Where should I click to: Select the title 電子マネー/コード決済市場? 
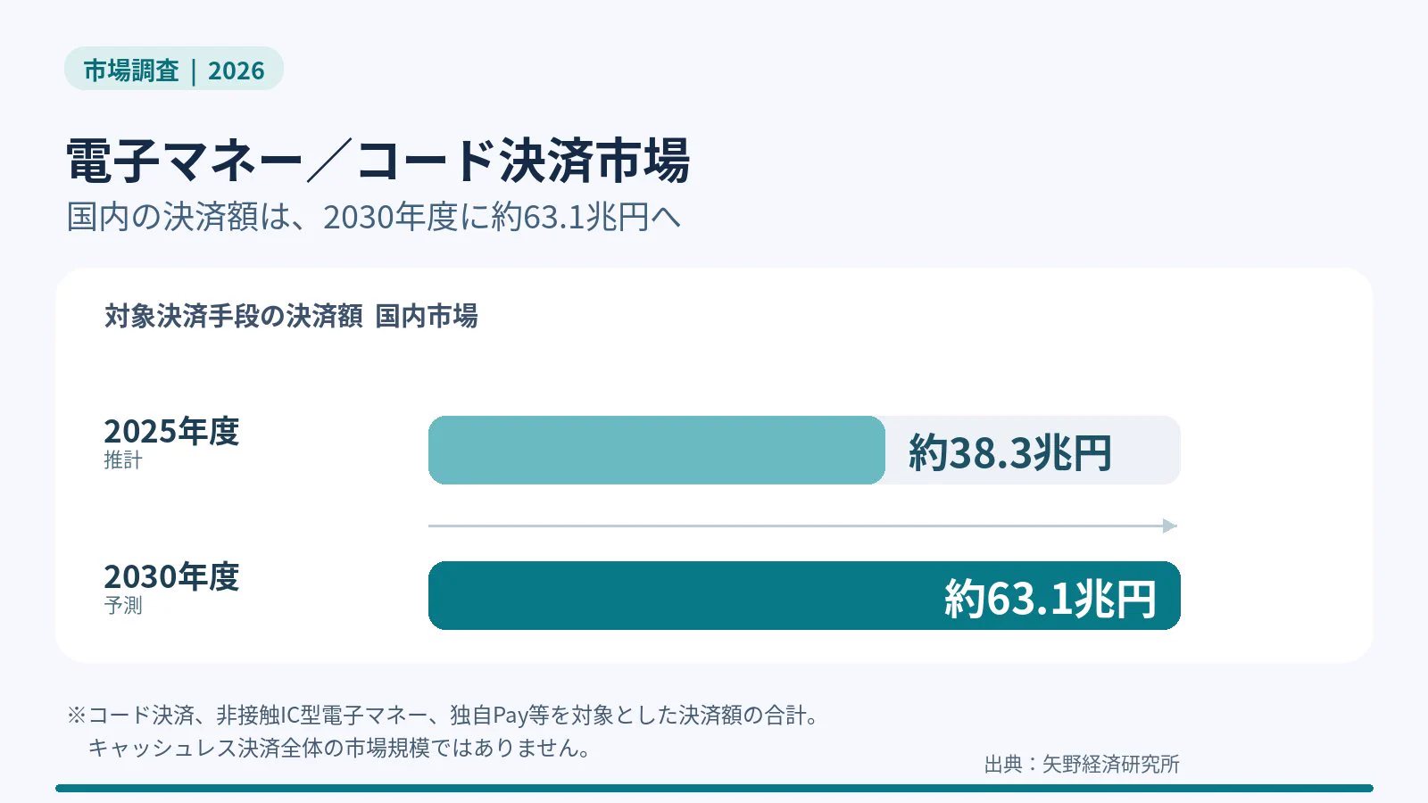pyautogui.click(x=378, y=161)
